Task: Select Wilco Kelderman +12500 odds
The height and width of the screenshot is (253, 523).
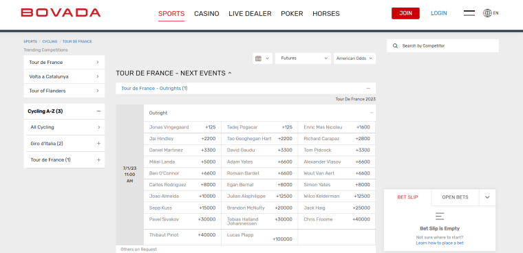Action: [x=337, y=197]
